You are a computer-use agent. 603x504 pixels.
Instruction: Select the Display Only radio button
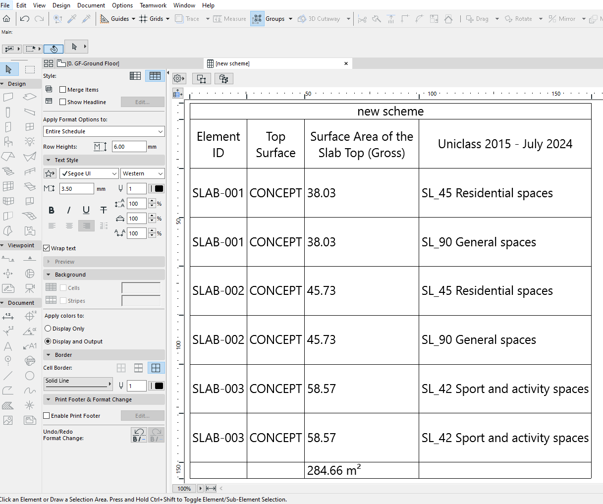(x=47, y=328)
